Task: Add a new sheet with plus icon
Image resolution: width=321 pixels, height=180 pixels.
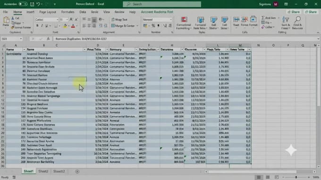Action: pyautogui.click(x=77, y=172)
